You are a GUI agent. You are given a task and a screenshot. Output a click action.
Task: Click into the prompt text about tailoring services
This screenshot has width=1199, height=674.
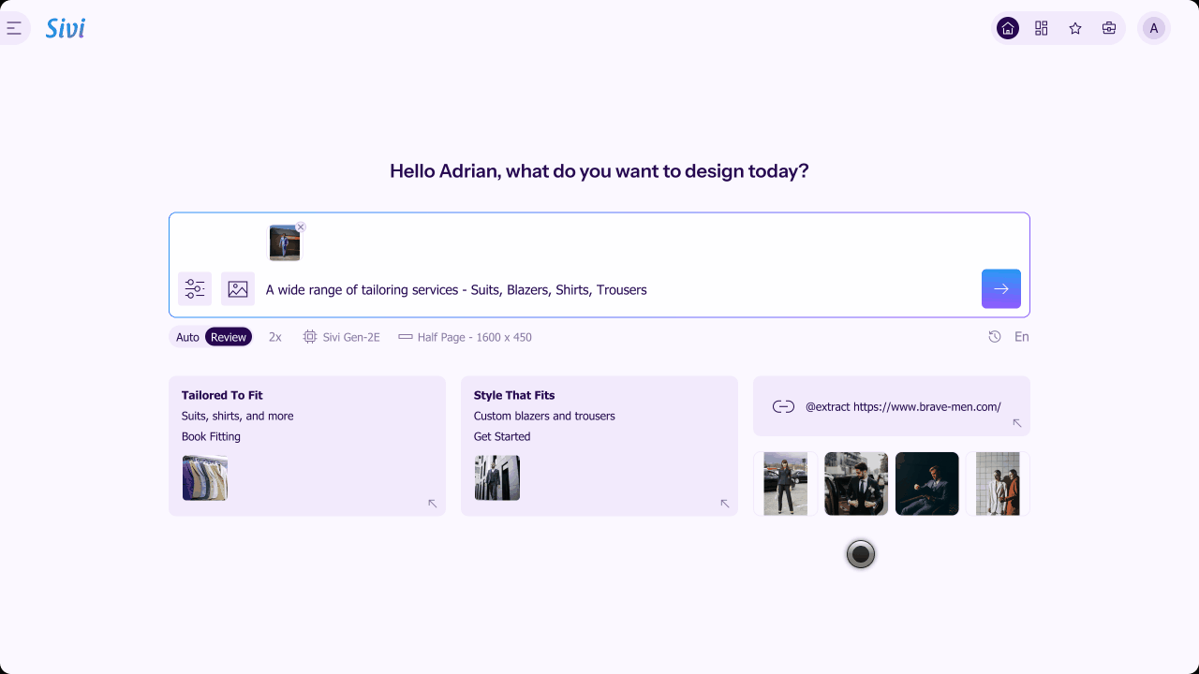pos(456,289)
